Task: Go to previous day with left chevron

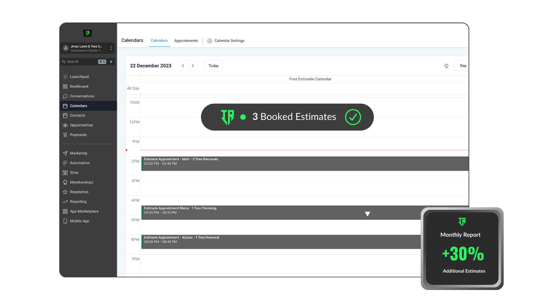Action: 183,66
